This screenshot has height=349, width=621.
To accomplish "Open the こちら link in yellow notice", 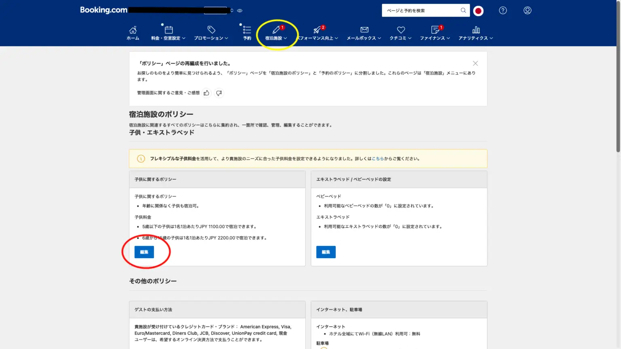I will point(378,159).
